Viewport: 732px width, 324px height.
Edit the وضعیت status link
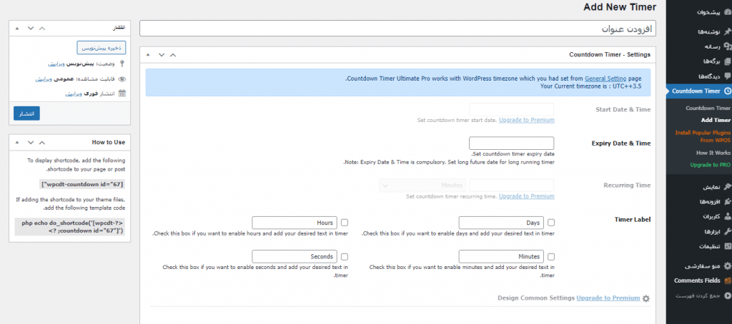tap(56, 64)
